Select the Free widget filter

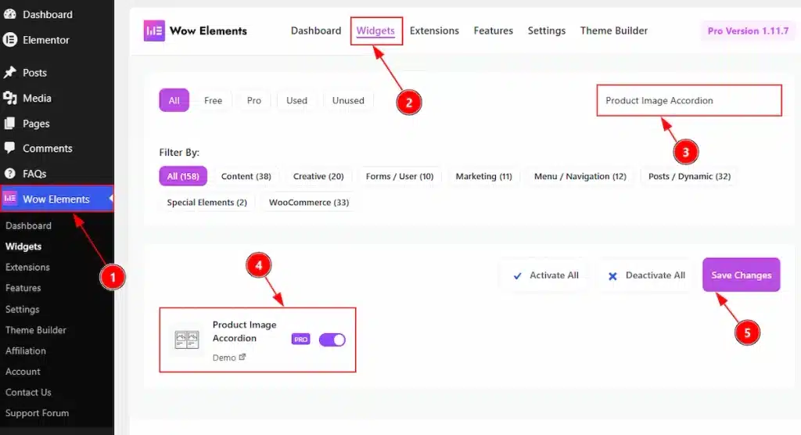click(x=213, y=100)
